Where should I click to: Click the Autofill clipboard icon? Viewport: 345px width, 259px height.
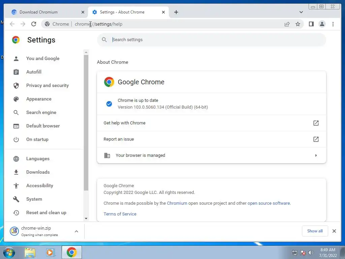[x=16, y=72]
